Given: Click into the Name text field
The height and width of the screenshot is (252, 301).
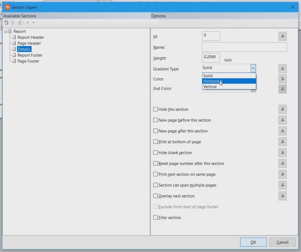Looking at the screenshot, I should 244,47.
